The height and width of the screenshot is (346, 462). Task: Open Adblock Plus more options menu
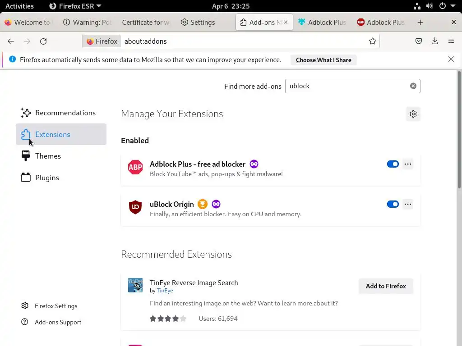click(408, 164)
